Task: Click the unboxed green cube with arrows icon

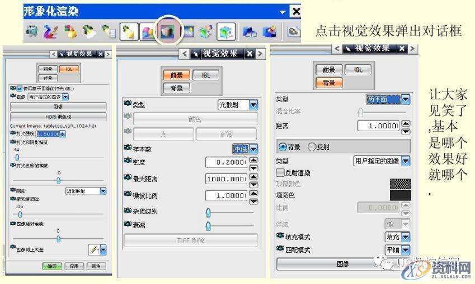Action: click(206, 31)
